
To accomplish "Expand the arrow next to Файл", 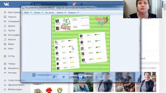I will [31, 12].
